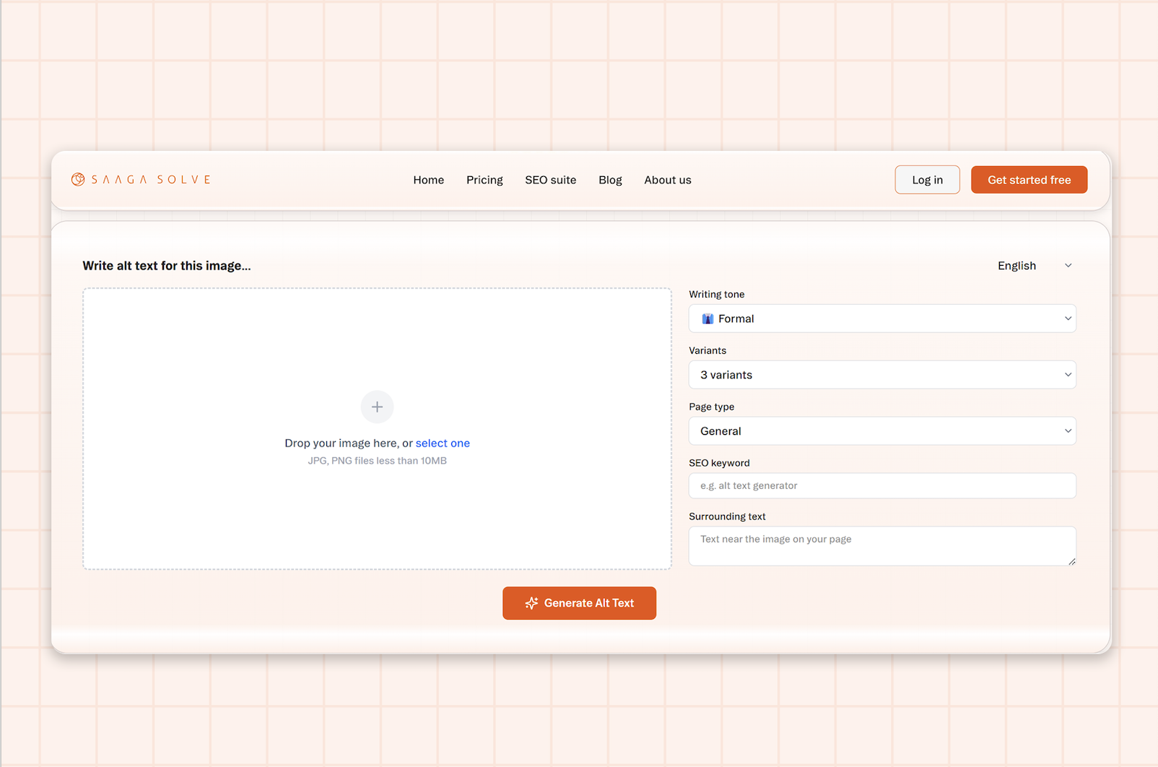Click the select one link to choose an image
The height and width of the screenshot is (767, 1158).
pos(443,443)
